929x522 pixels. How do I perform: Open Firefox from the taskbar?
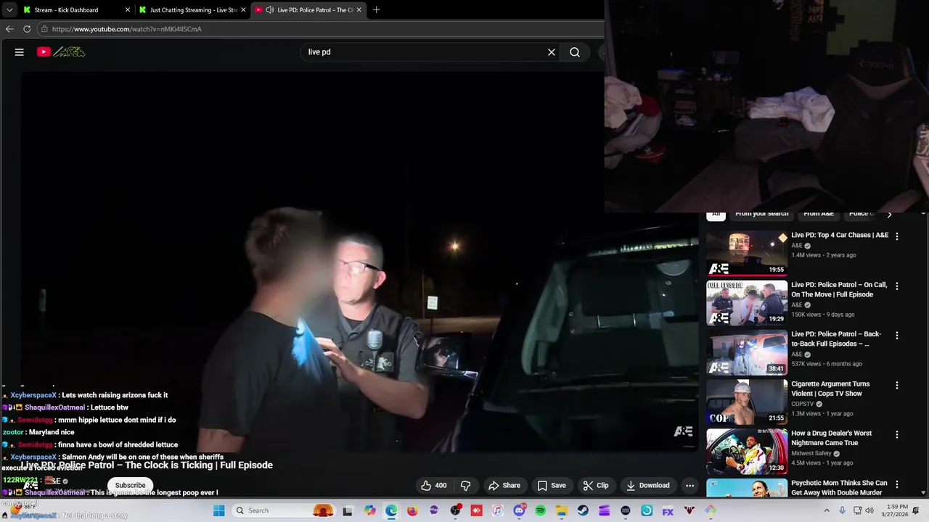click(x=412, y=510)
